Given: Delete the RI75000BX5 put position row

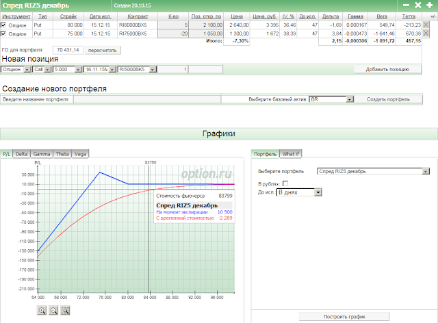Looking at the screenshot, I should point(426,34).
